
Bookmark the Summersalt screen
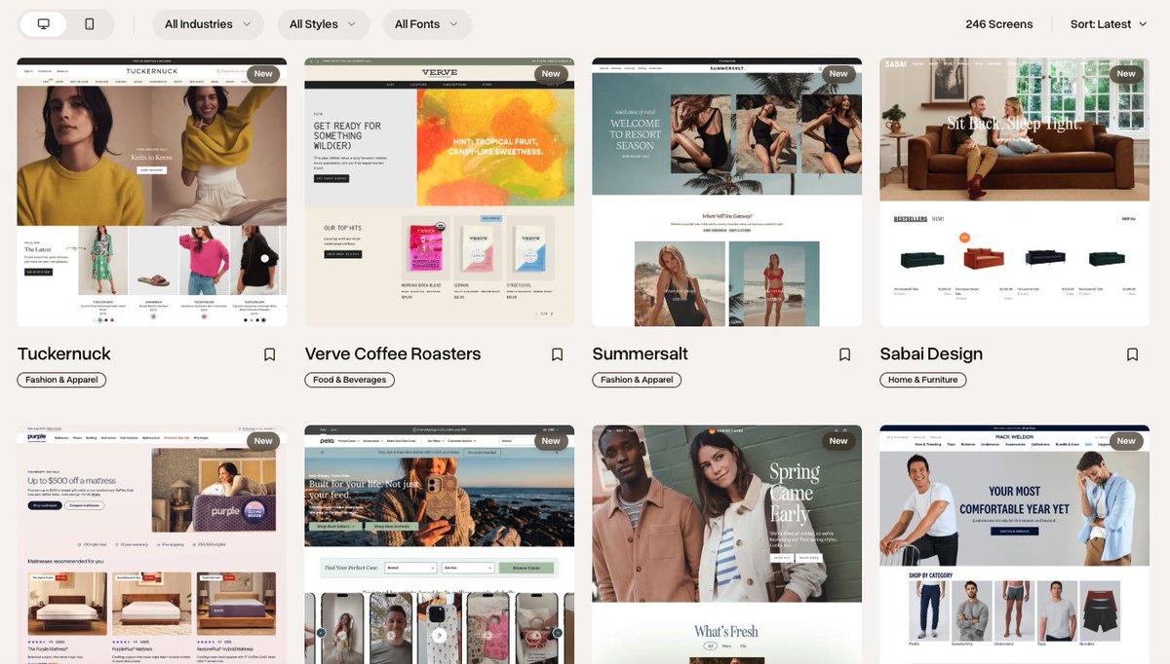pos(845,354)
